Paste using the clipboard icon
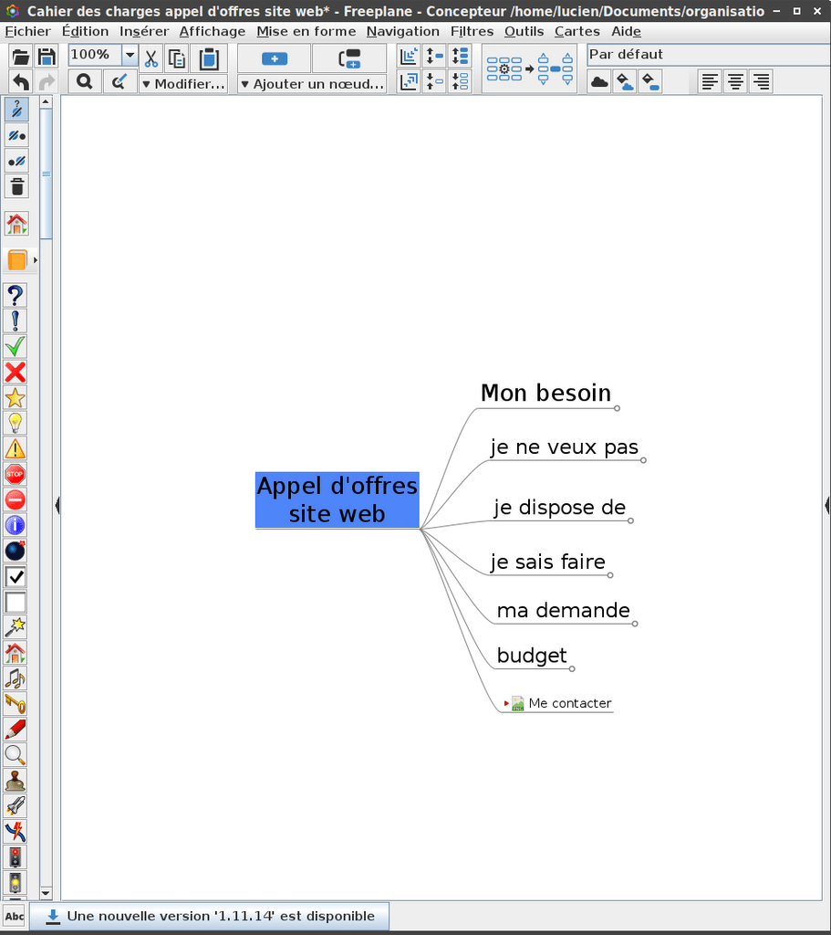 pos(209,58)
